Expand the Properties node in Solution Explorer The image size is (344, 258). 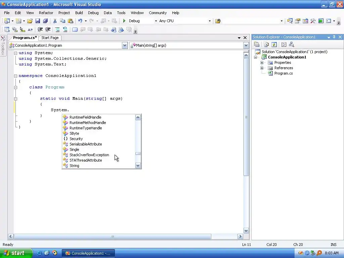pos(262,62)
